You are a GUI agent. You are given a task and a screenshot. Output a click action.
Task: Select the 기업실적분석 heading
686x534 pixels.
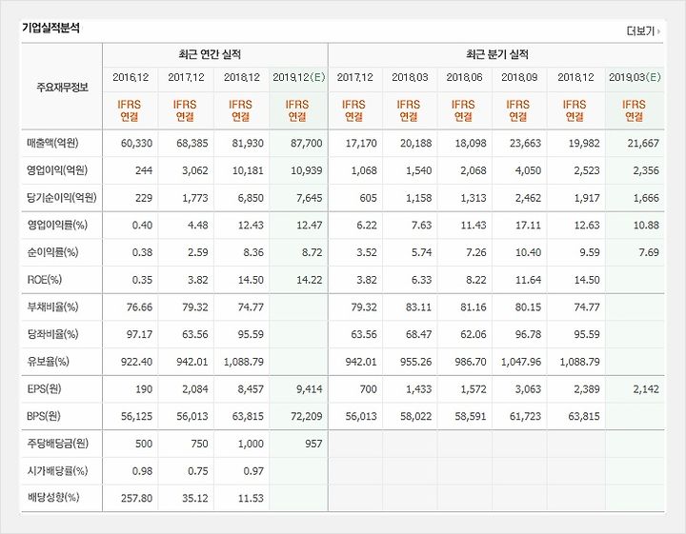pos(50,28)
